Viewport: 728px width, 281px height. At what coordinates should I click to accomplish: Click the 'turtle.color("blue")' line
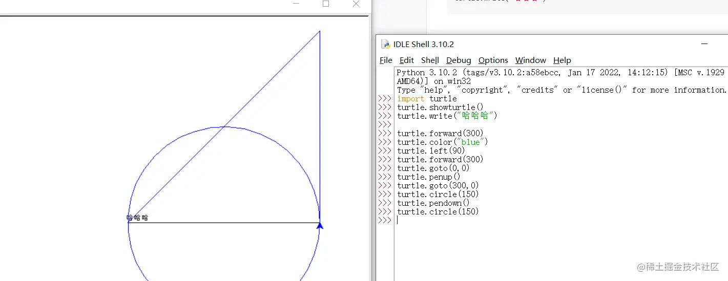(x=443, y=142)
